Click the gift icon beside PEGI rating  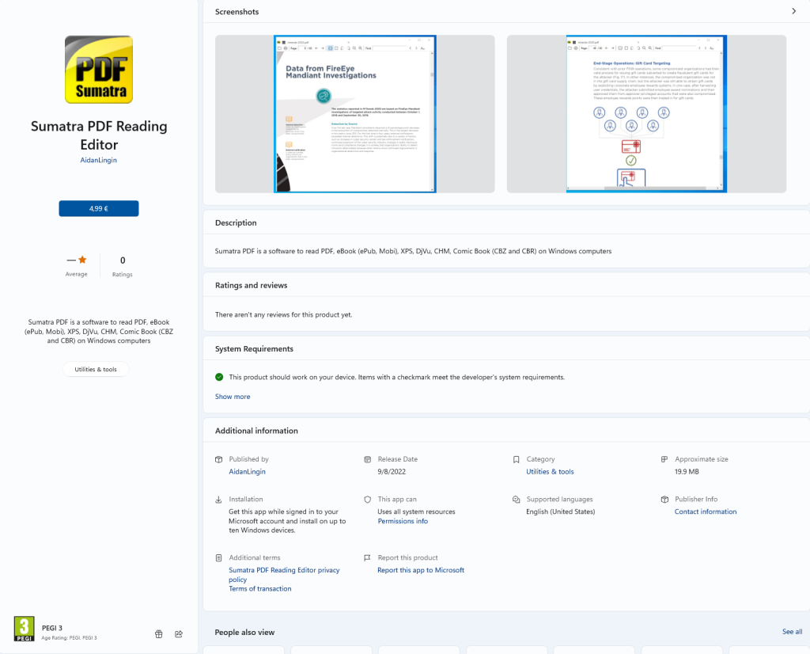point(158,634)
